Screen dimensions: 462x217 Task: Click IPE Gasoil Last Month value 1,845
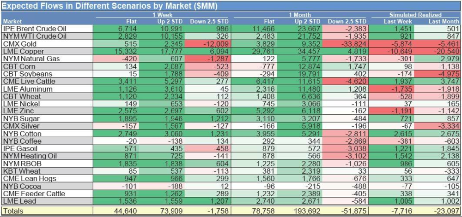tap(450, 148)
